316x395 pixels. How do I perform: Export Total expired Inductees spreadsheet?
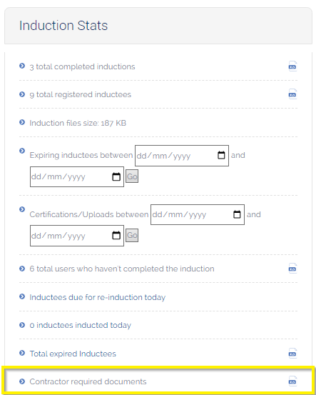coord(292,353)
